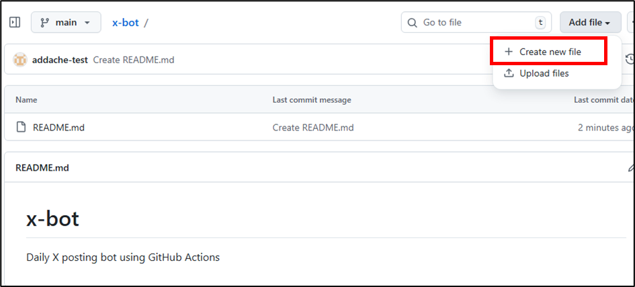This screenshot has width=635, height=287.
Task: Expand the file tree side panel
Action: click(x=15, y=22)
